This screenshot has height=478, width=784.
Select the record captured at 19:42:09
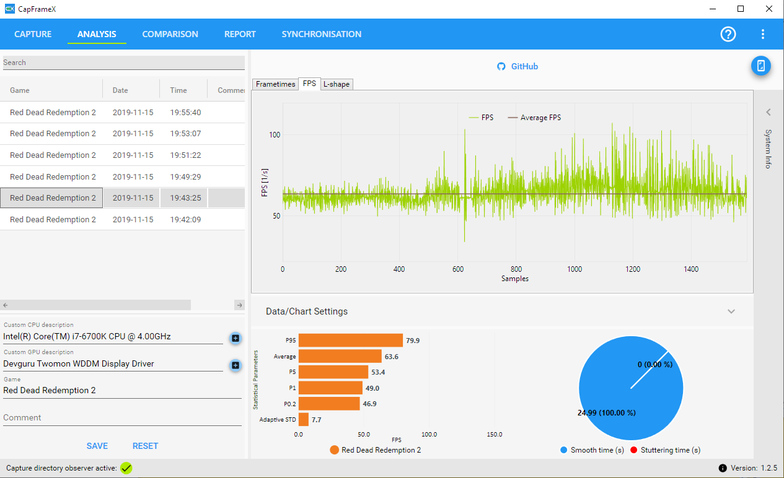click(x=123, y=220)
